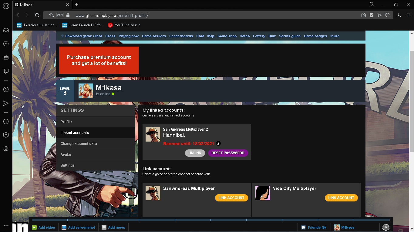The height and width of the screenshot is (232, 414).
Task: Open the sidebar three-dots setup menu
Action: coord(6,226)
